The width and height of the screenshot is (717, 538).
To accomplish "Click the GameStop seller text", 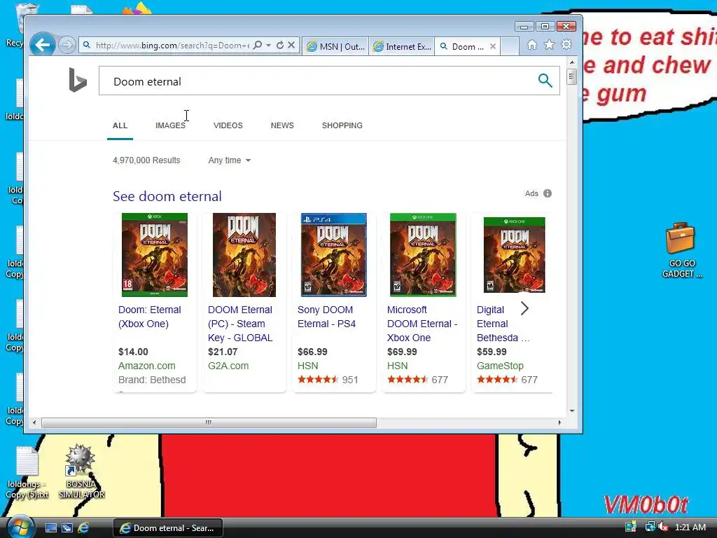I will point(500,366).
